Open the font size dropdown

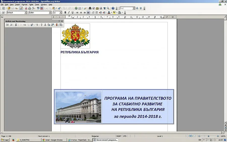(x=61, y=12)
